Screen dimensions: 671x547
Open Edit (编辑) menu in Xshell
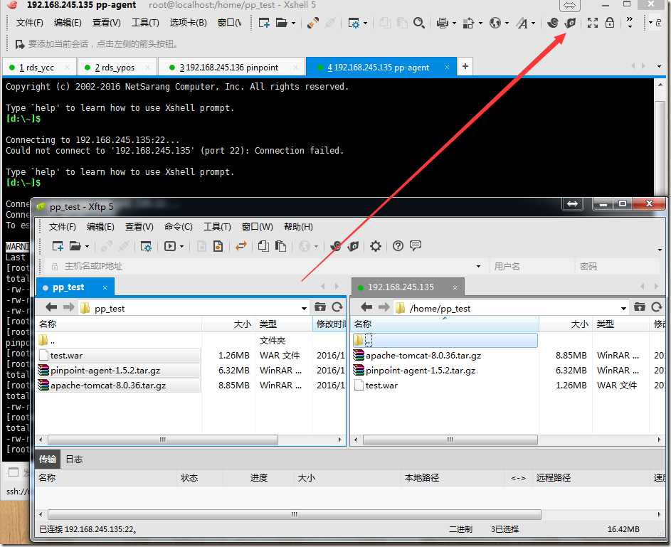point(68,23)
